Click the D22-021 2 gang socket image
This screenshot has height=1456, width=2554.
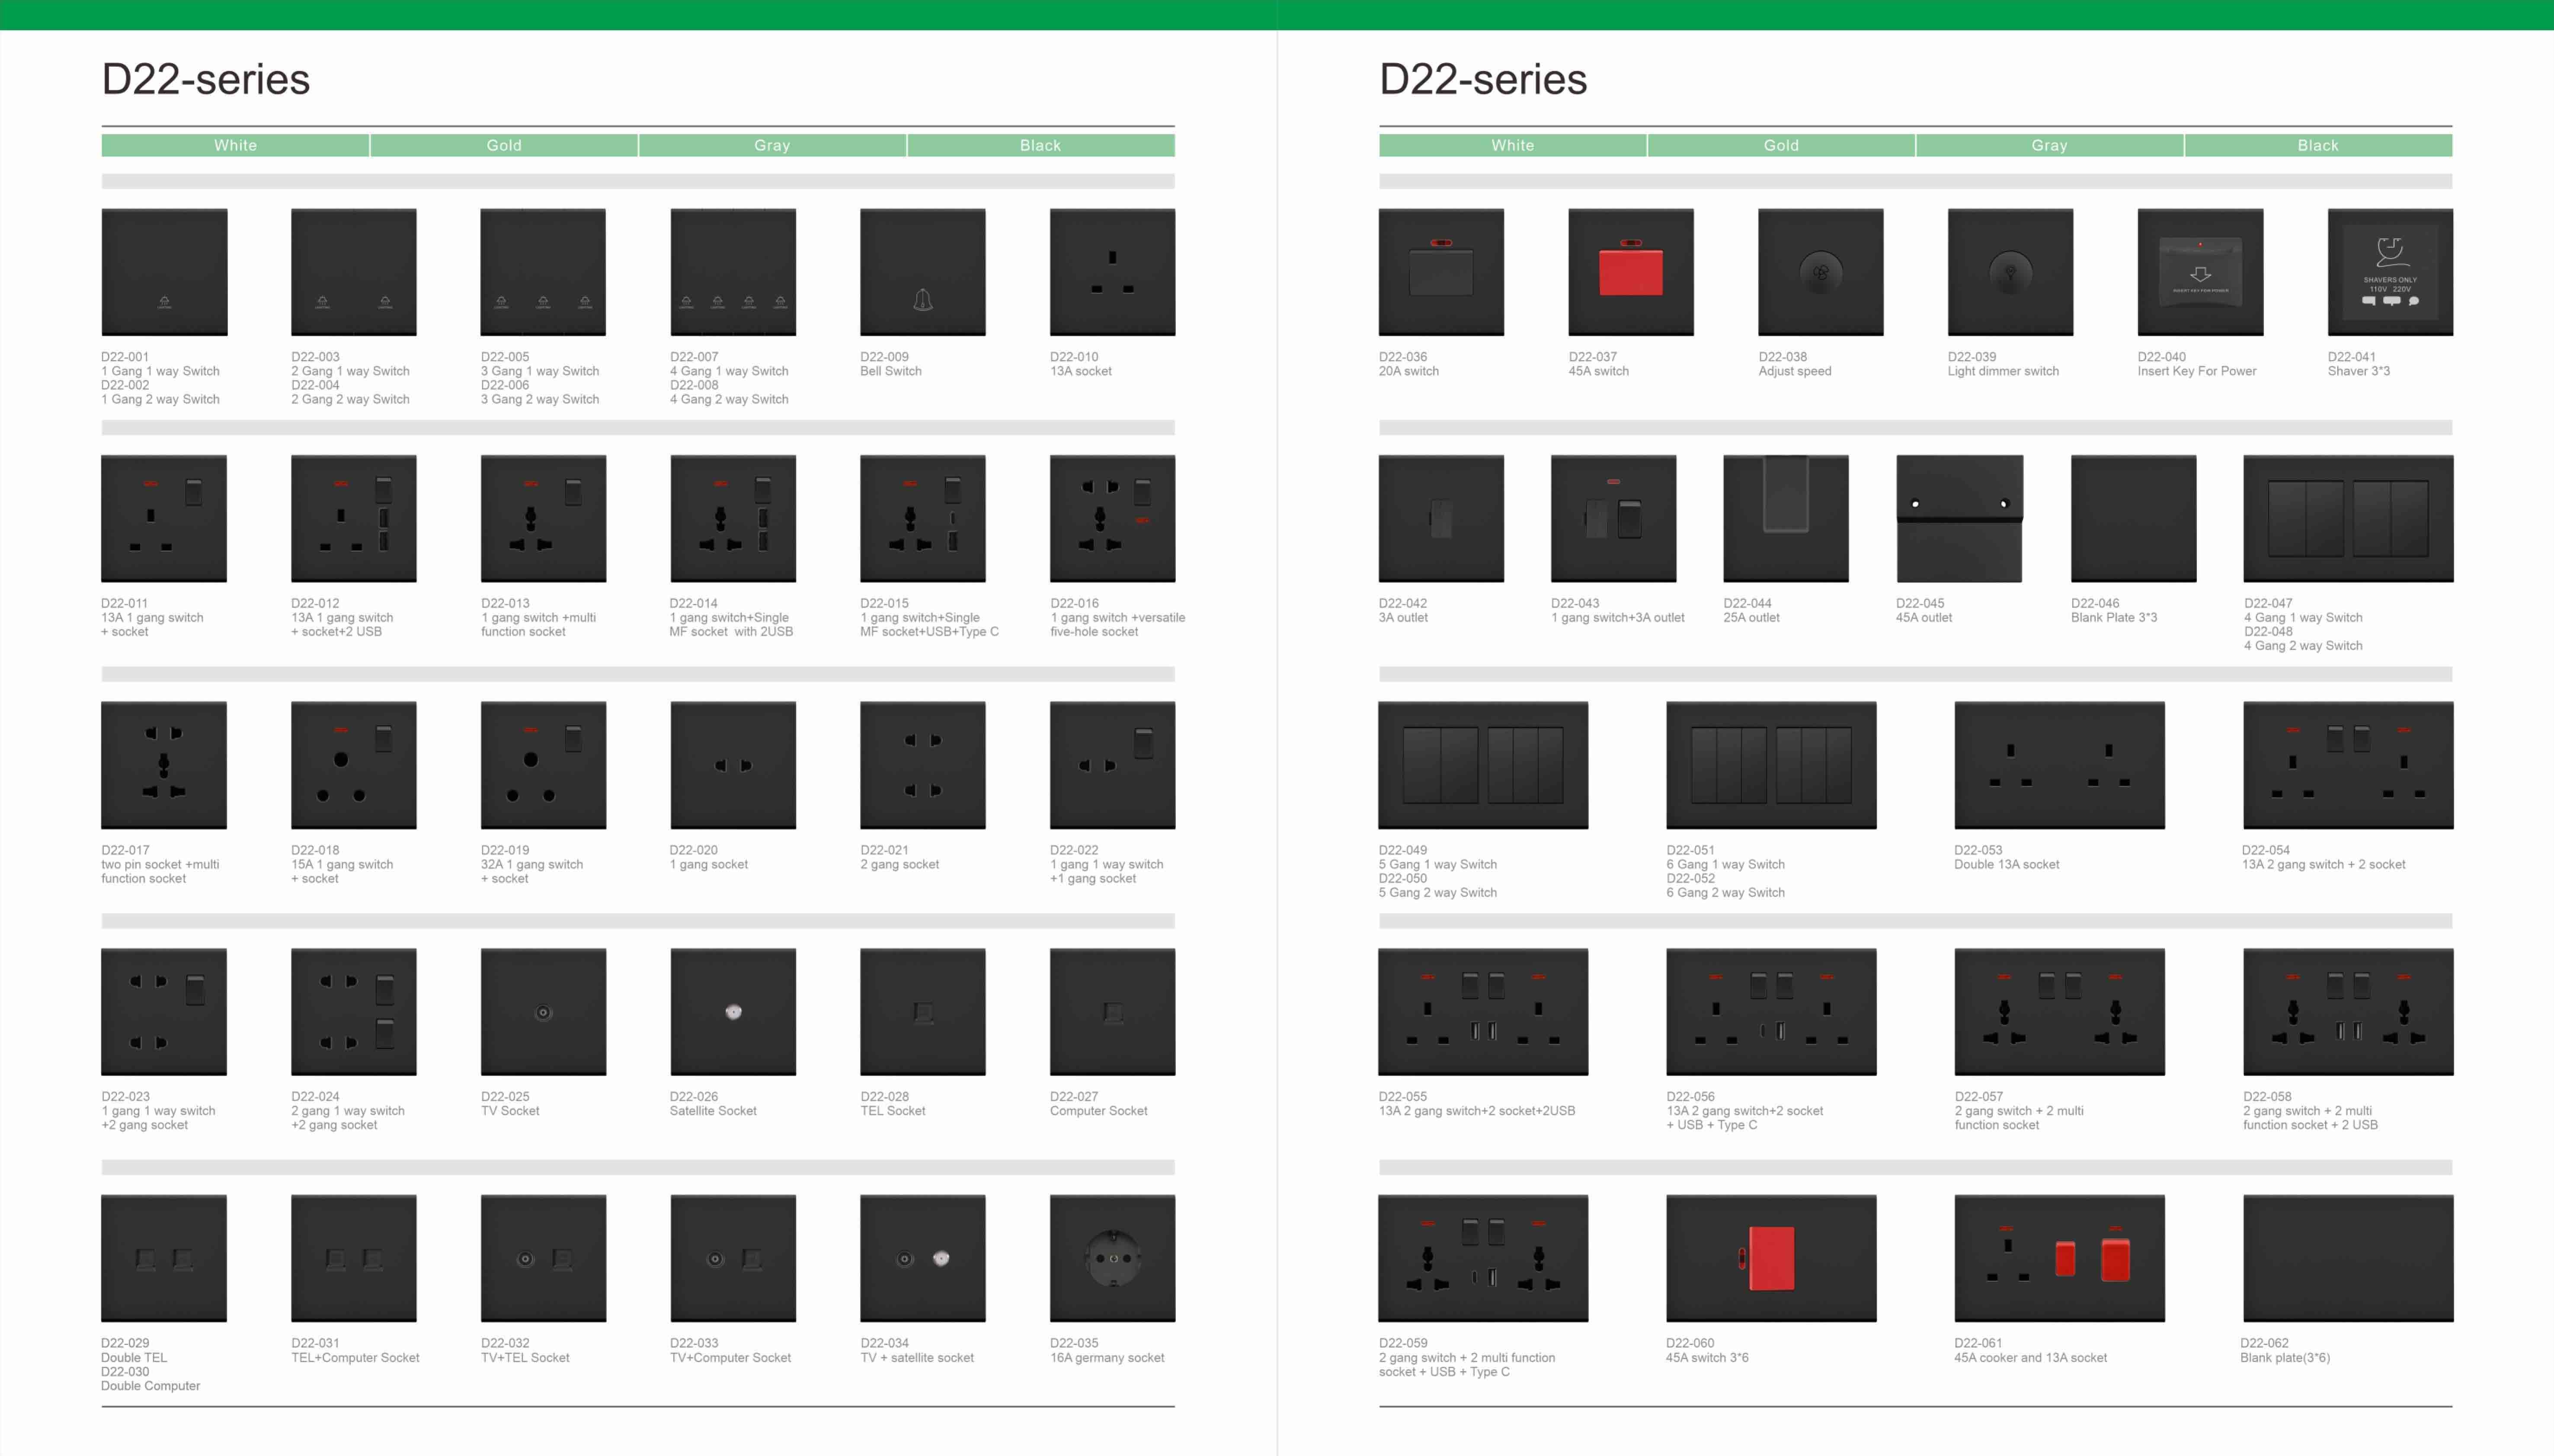point(923,765)
